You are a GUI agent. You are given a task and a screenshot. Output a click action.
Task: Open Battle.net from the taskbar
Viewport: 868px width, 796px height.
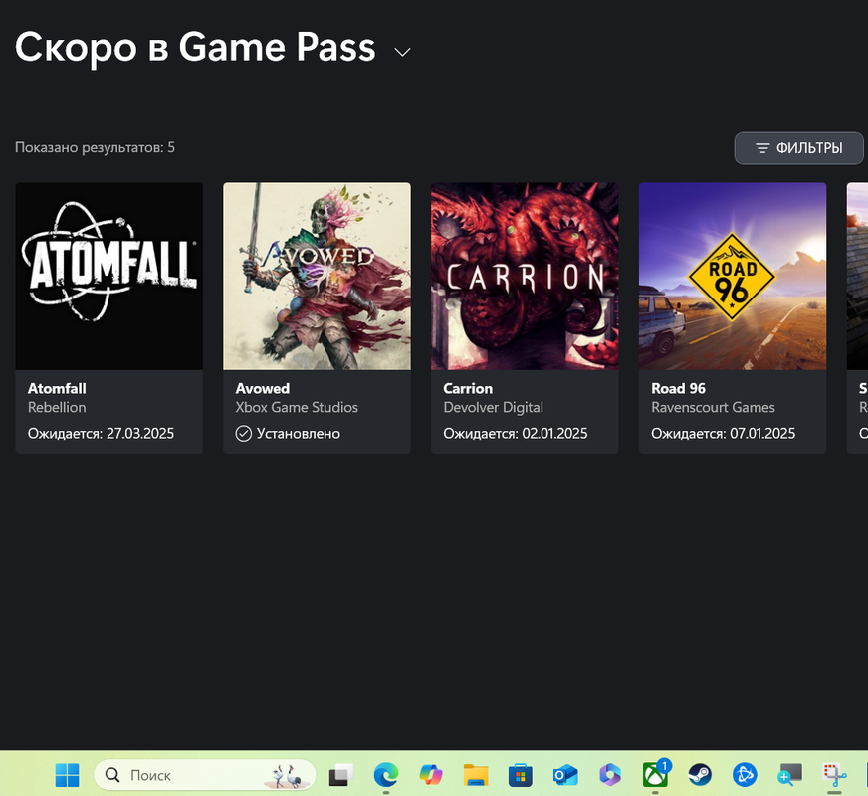click(745, 775)
